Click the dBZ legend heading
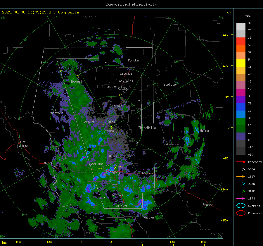The width and height of the screenshot is (263, 246). click(248, 16)
